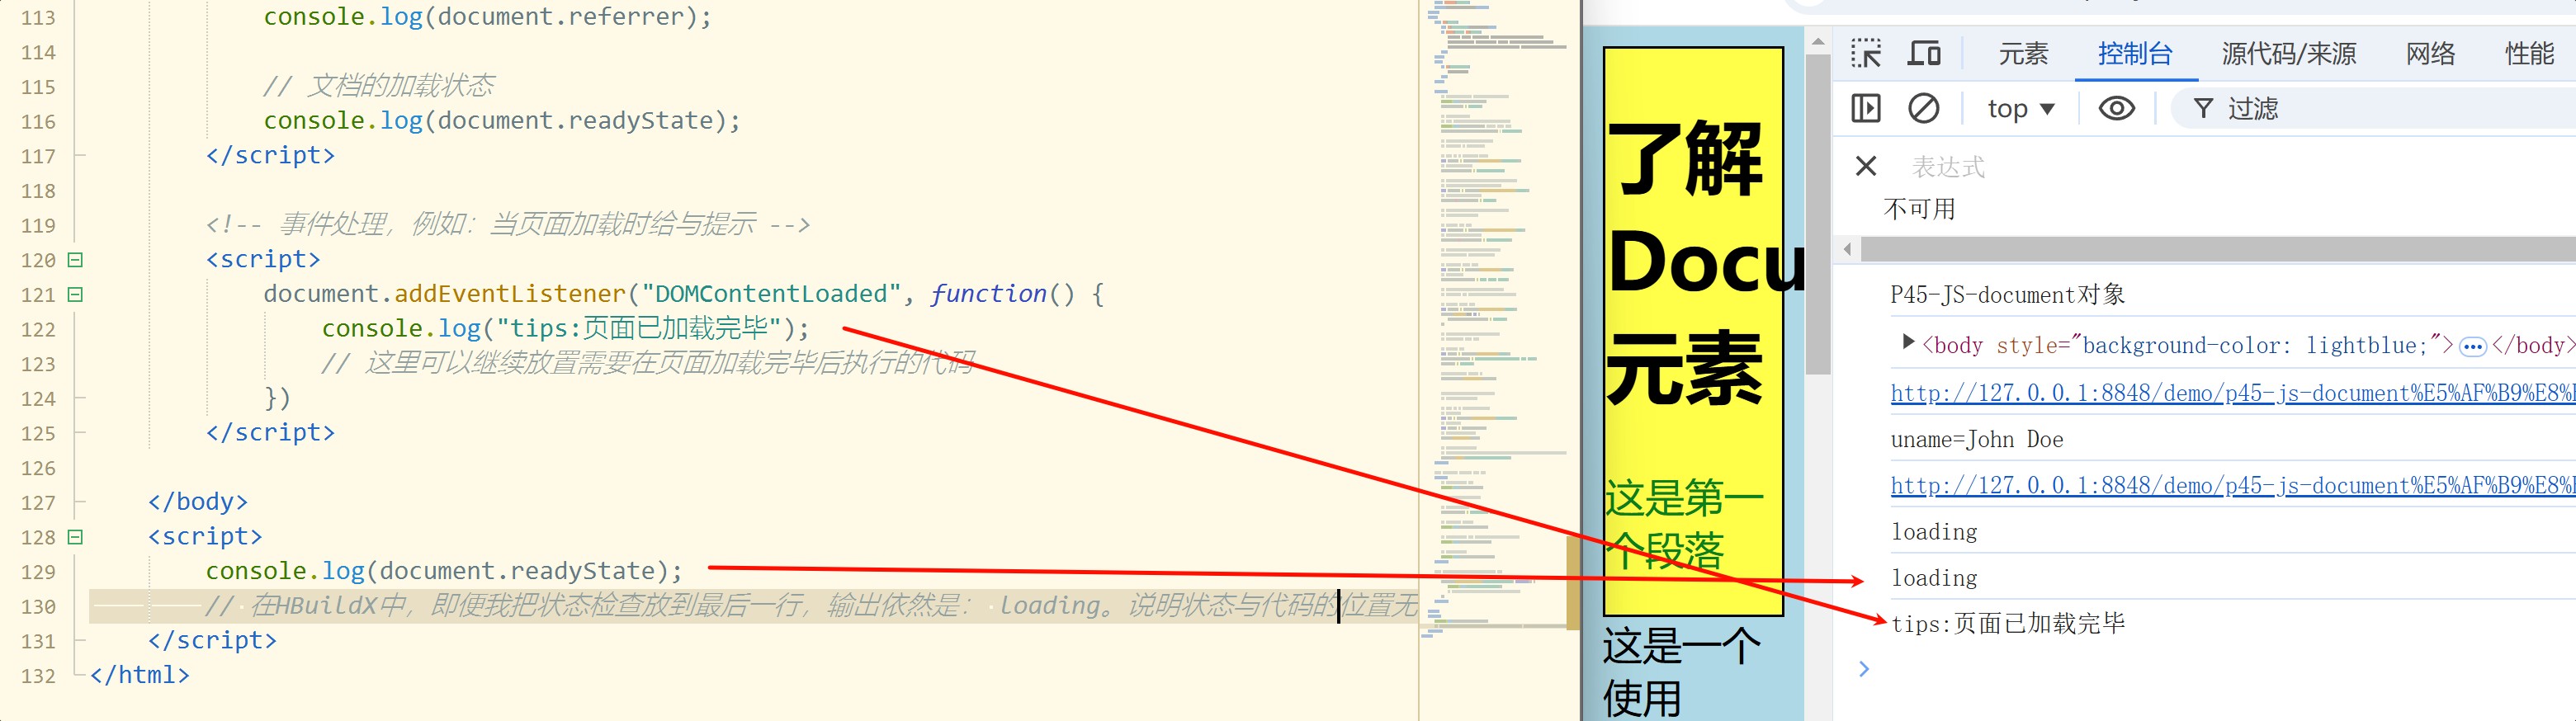Clear console with the circle-slash icon
The width and height of the screenshot is (2576, 721).
(1923, 108)
